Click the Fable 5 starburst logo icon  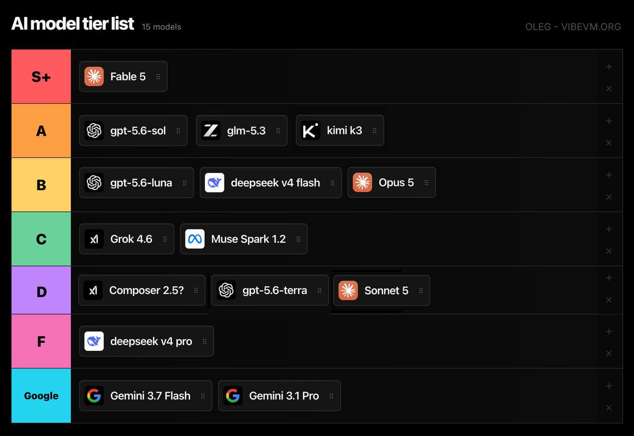pos(94,77)
